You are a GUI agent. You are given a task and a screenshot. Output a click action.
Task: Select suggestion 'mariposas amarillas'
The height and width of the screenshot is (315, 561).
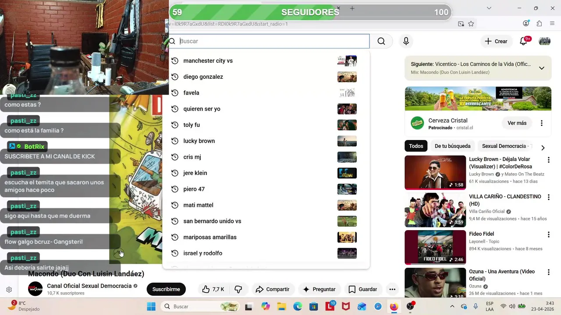pyautogui.click(x=266, y=237)
